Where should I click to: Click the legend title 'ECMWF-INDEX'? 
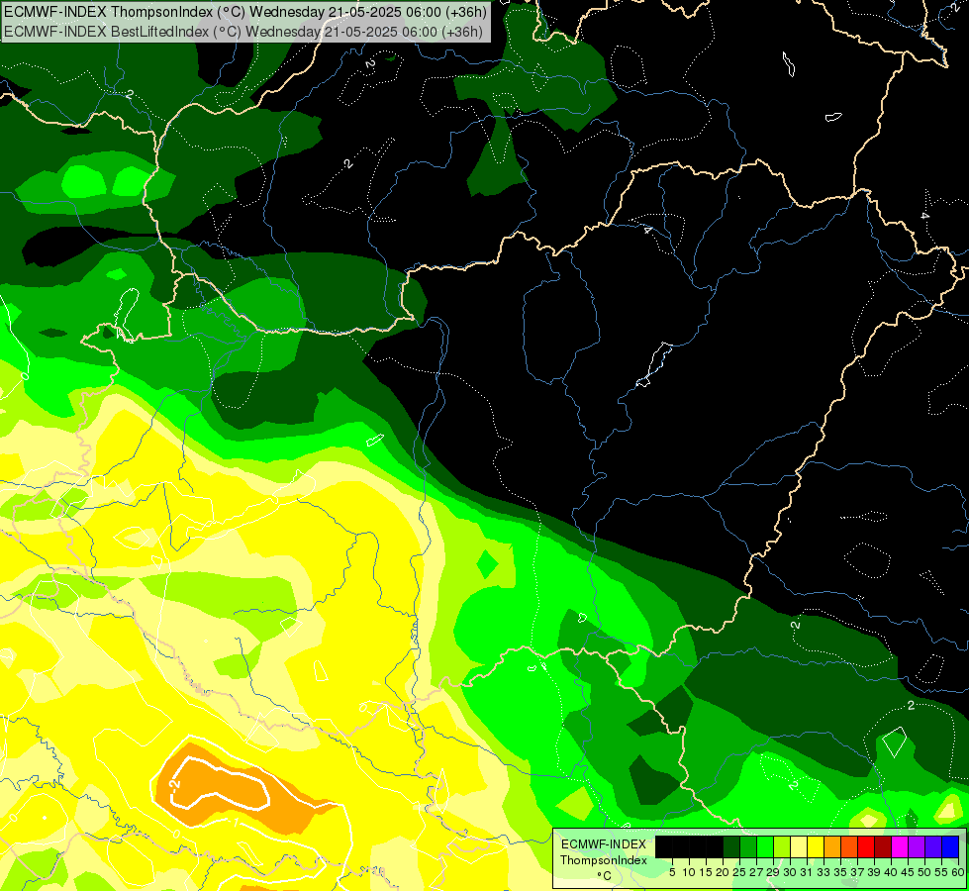click(x=604, y=844)
